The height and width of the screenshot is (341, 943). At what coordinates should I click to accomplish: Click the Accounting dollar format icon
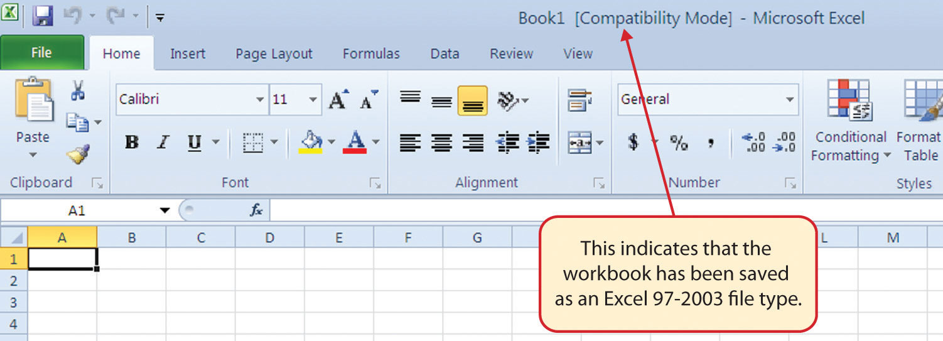[633, 143]
